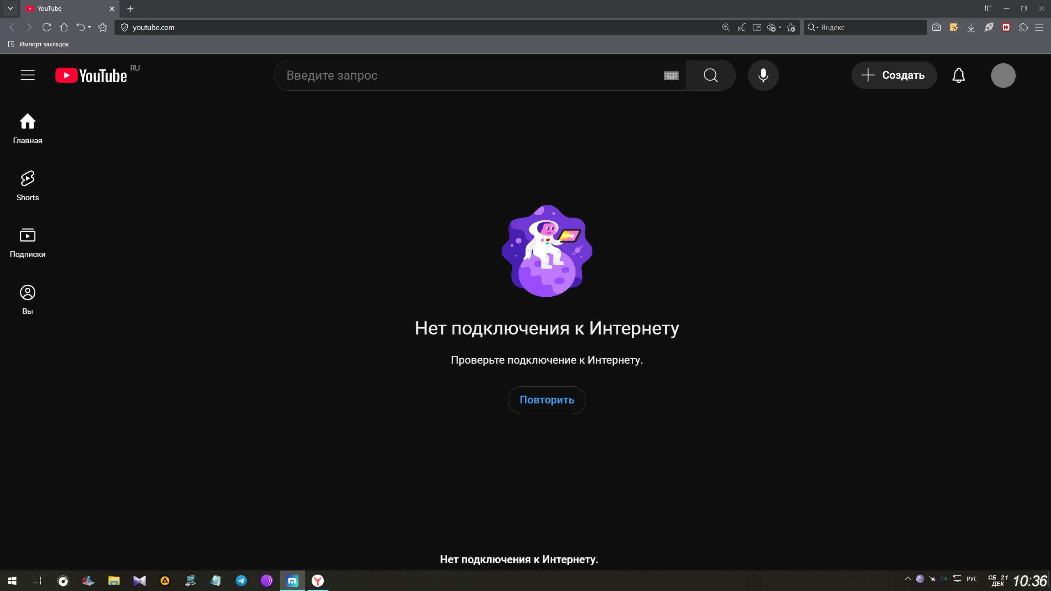Open the account avatar menu

[x=1003, y=76]
